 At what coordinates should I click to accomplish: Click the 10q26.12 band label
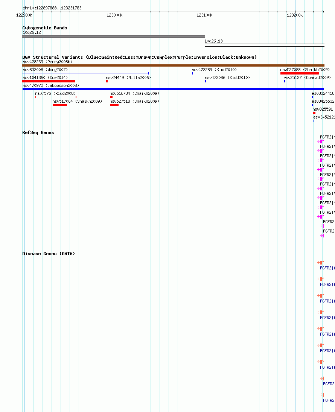32,33
